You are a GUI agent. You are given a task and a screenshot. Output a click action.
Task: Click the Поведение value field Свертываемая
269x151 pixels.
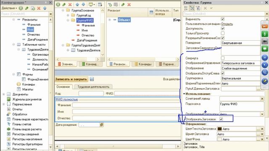(240, 43)
